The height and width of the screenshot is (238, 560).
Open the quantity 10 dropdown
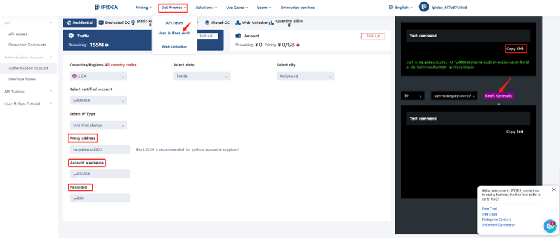coord(413,96)
